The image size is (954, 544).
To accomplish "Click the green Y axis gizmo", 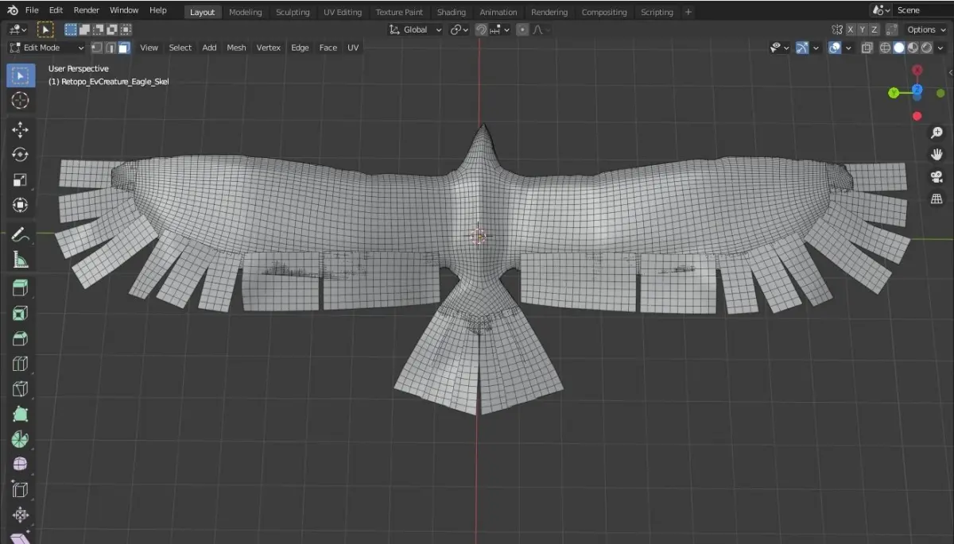I will point(894,93).
